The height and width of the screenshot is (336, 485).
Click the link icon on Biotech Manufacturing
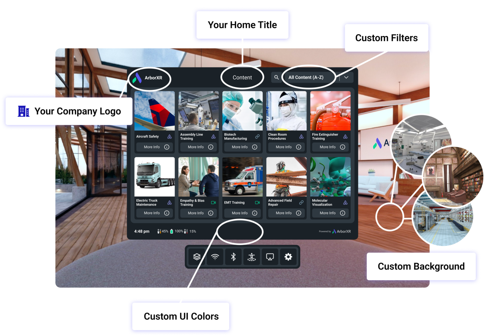click(x=257, y=137)
